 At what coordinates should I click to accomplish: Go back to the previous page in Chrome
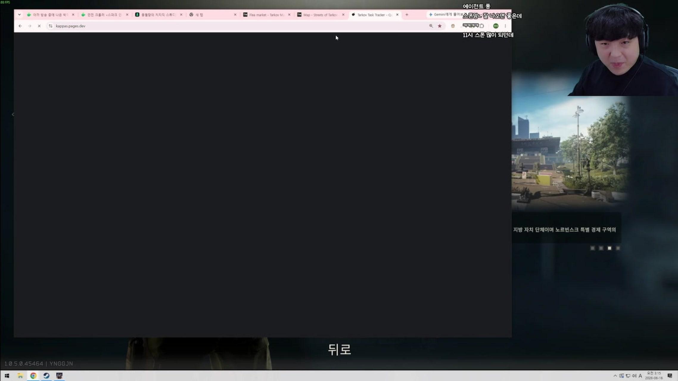(20, 26)
